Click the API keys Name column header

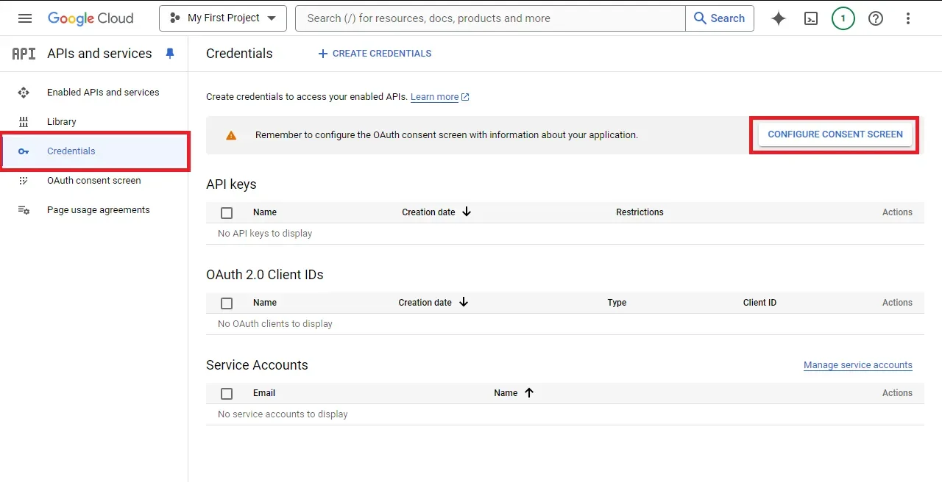tap(265, 212)
